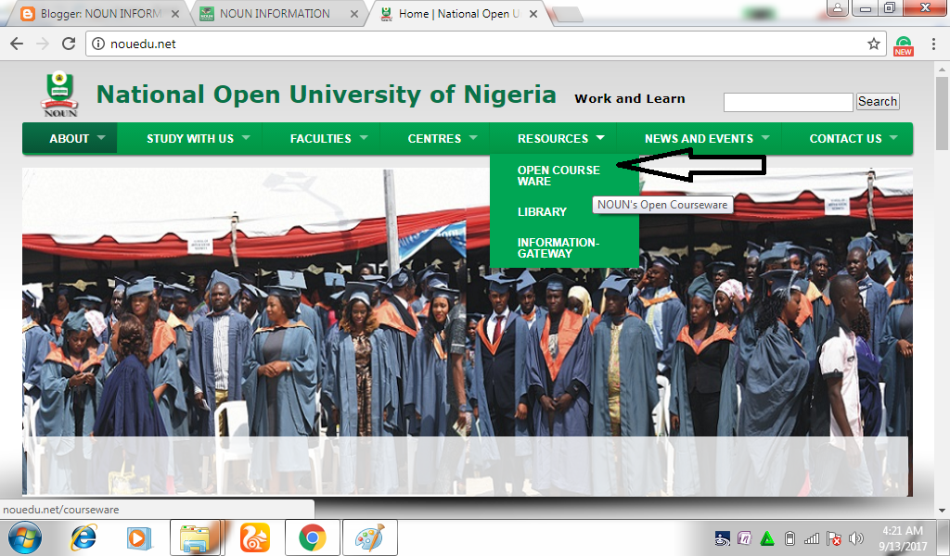Bookmark this page with the star

click(x=873, y=44)
